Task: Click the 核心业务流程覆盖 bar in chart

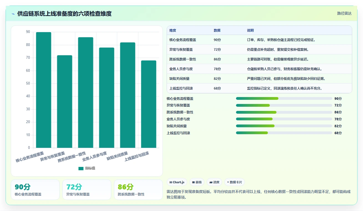Action: (44, 90)
